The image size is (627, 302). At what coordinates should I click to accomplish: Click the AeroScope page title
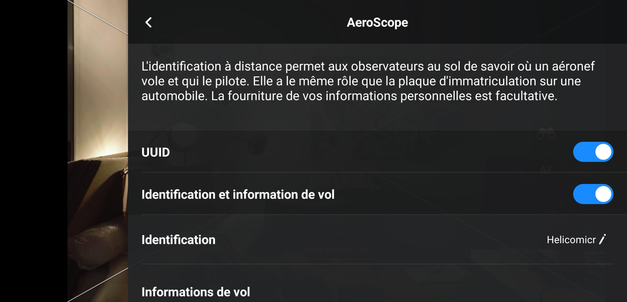pyautogui.click(x=377, y=22)
